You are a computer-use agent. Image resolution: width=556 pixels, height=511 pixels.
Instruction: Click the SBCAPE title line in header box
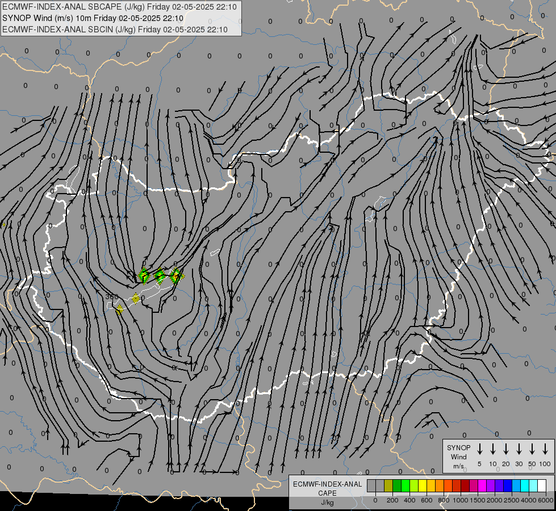pyautogui.click(x=119, y=7)
